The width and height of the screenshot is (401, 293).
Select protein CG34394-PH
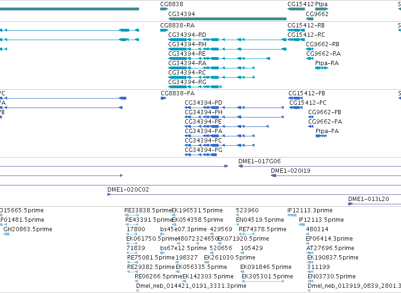[203, 112]
